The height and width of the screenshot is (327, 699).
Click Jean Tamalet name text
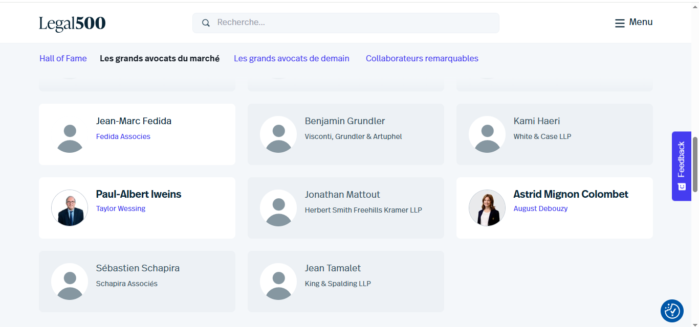333,268
